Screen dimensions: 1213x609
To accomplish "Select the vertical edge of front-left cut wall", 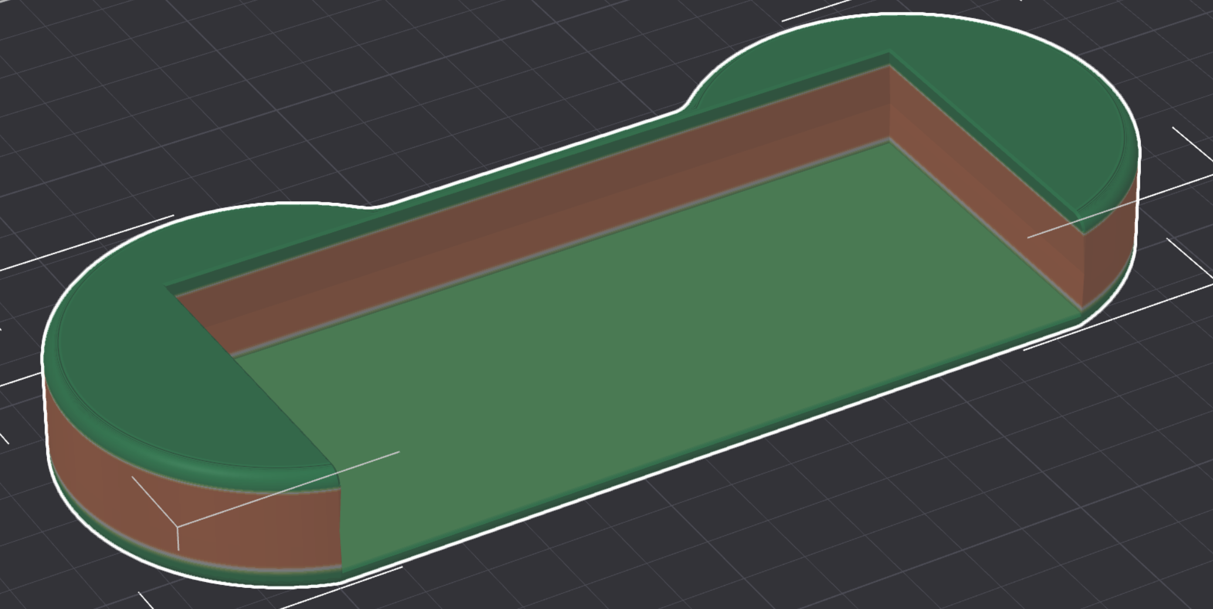I will point(341,516).
